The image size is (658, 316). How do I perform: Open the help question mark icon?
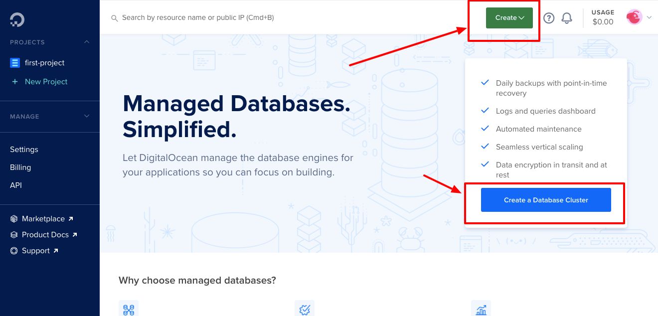pos(549,18)
